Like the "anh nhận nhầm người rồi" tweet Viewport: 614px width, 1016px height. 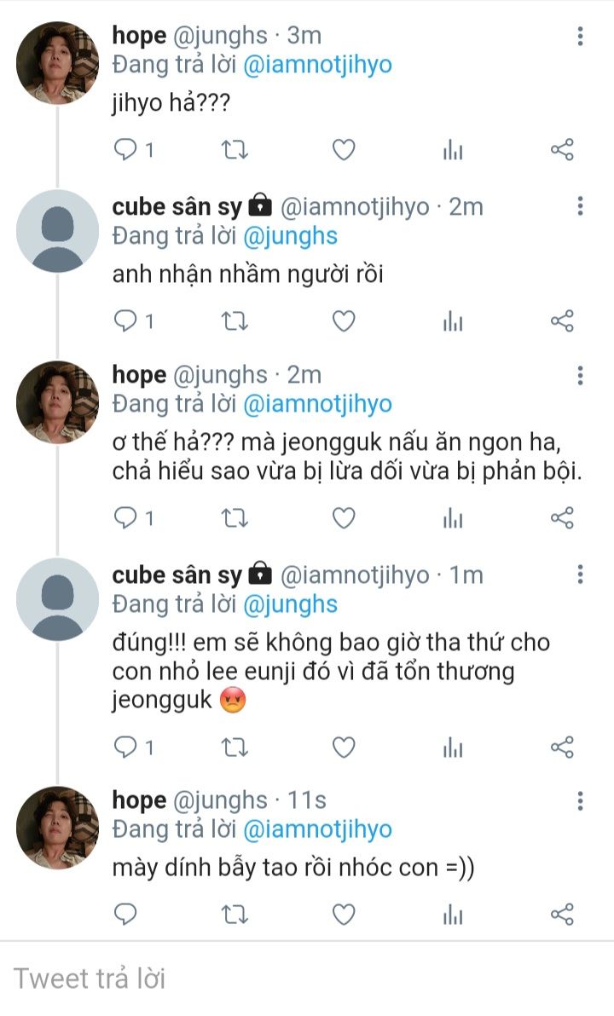click(343, 321)
